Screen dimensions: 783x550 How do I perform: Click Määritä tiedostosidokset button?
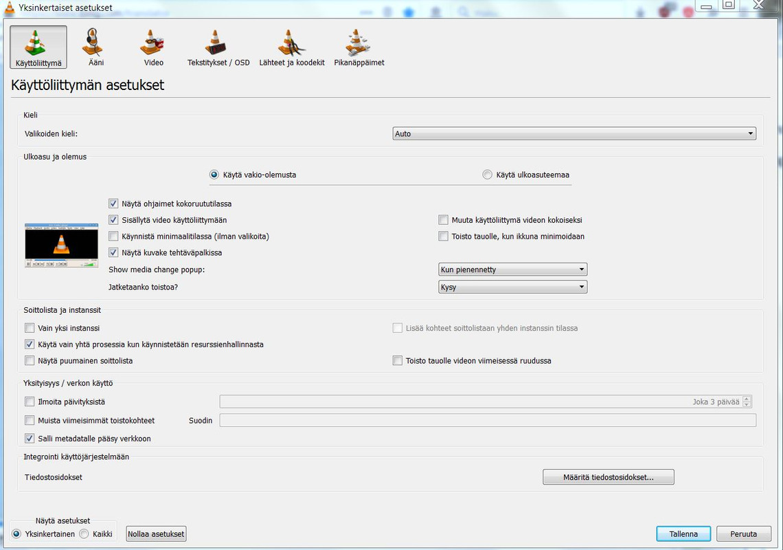click(x=609, y=477)
